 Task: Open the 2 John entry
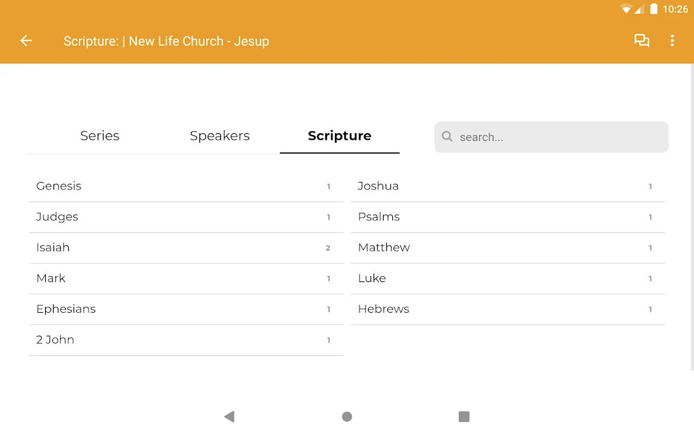pos(186,340)
